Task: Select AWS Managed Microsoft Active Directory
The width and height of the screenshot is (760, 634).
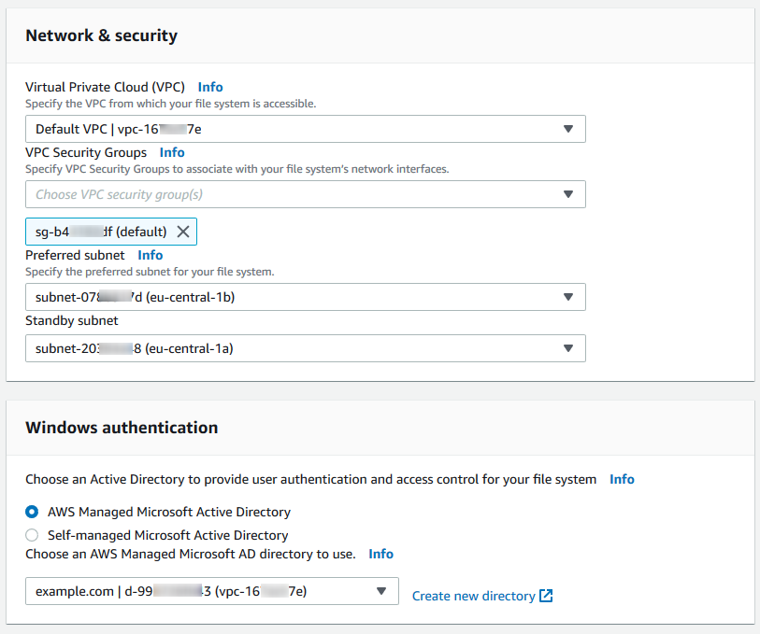Action: pyautogui.click(x=33, y=512)
